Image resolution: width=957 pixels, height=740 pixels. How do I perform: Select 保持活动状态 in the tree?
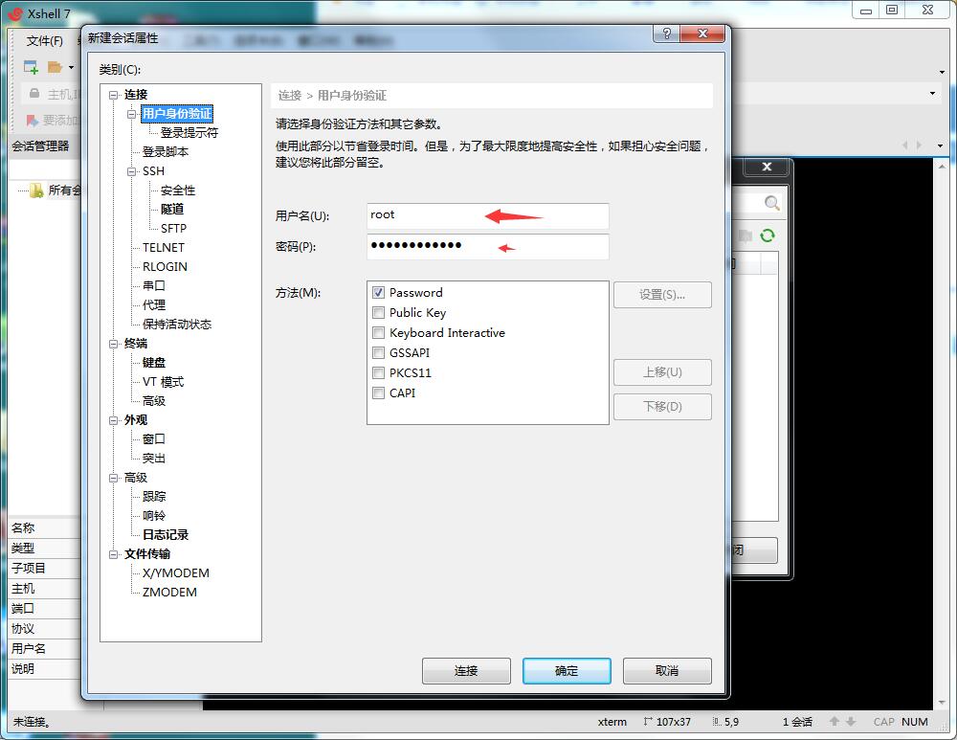click(177, 325)
